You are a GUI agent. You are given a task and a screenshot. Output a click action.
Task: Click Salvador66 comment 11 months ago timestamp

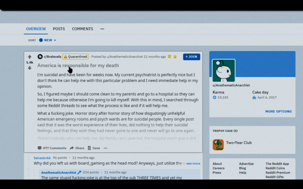(83, 158)
